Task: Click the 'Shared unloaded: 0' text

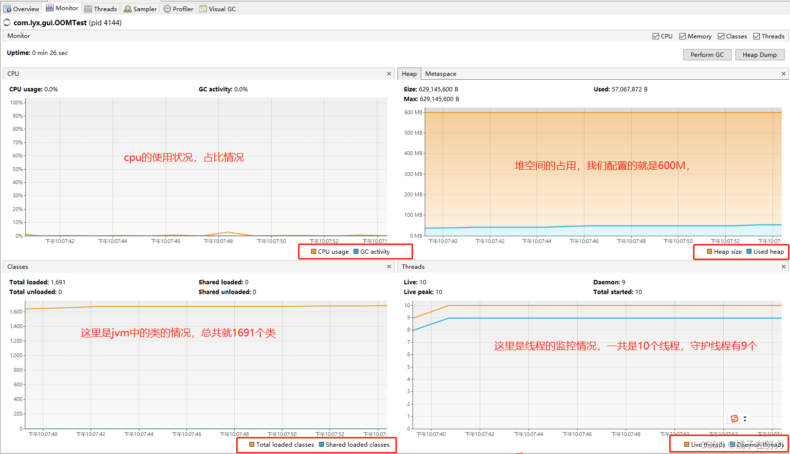Action: pos(227,292)
